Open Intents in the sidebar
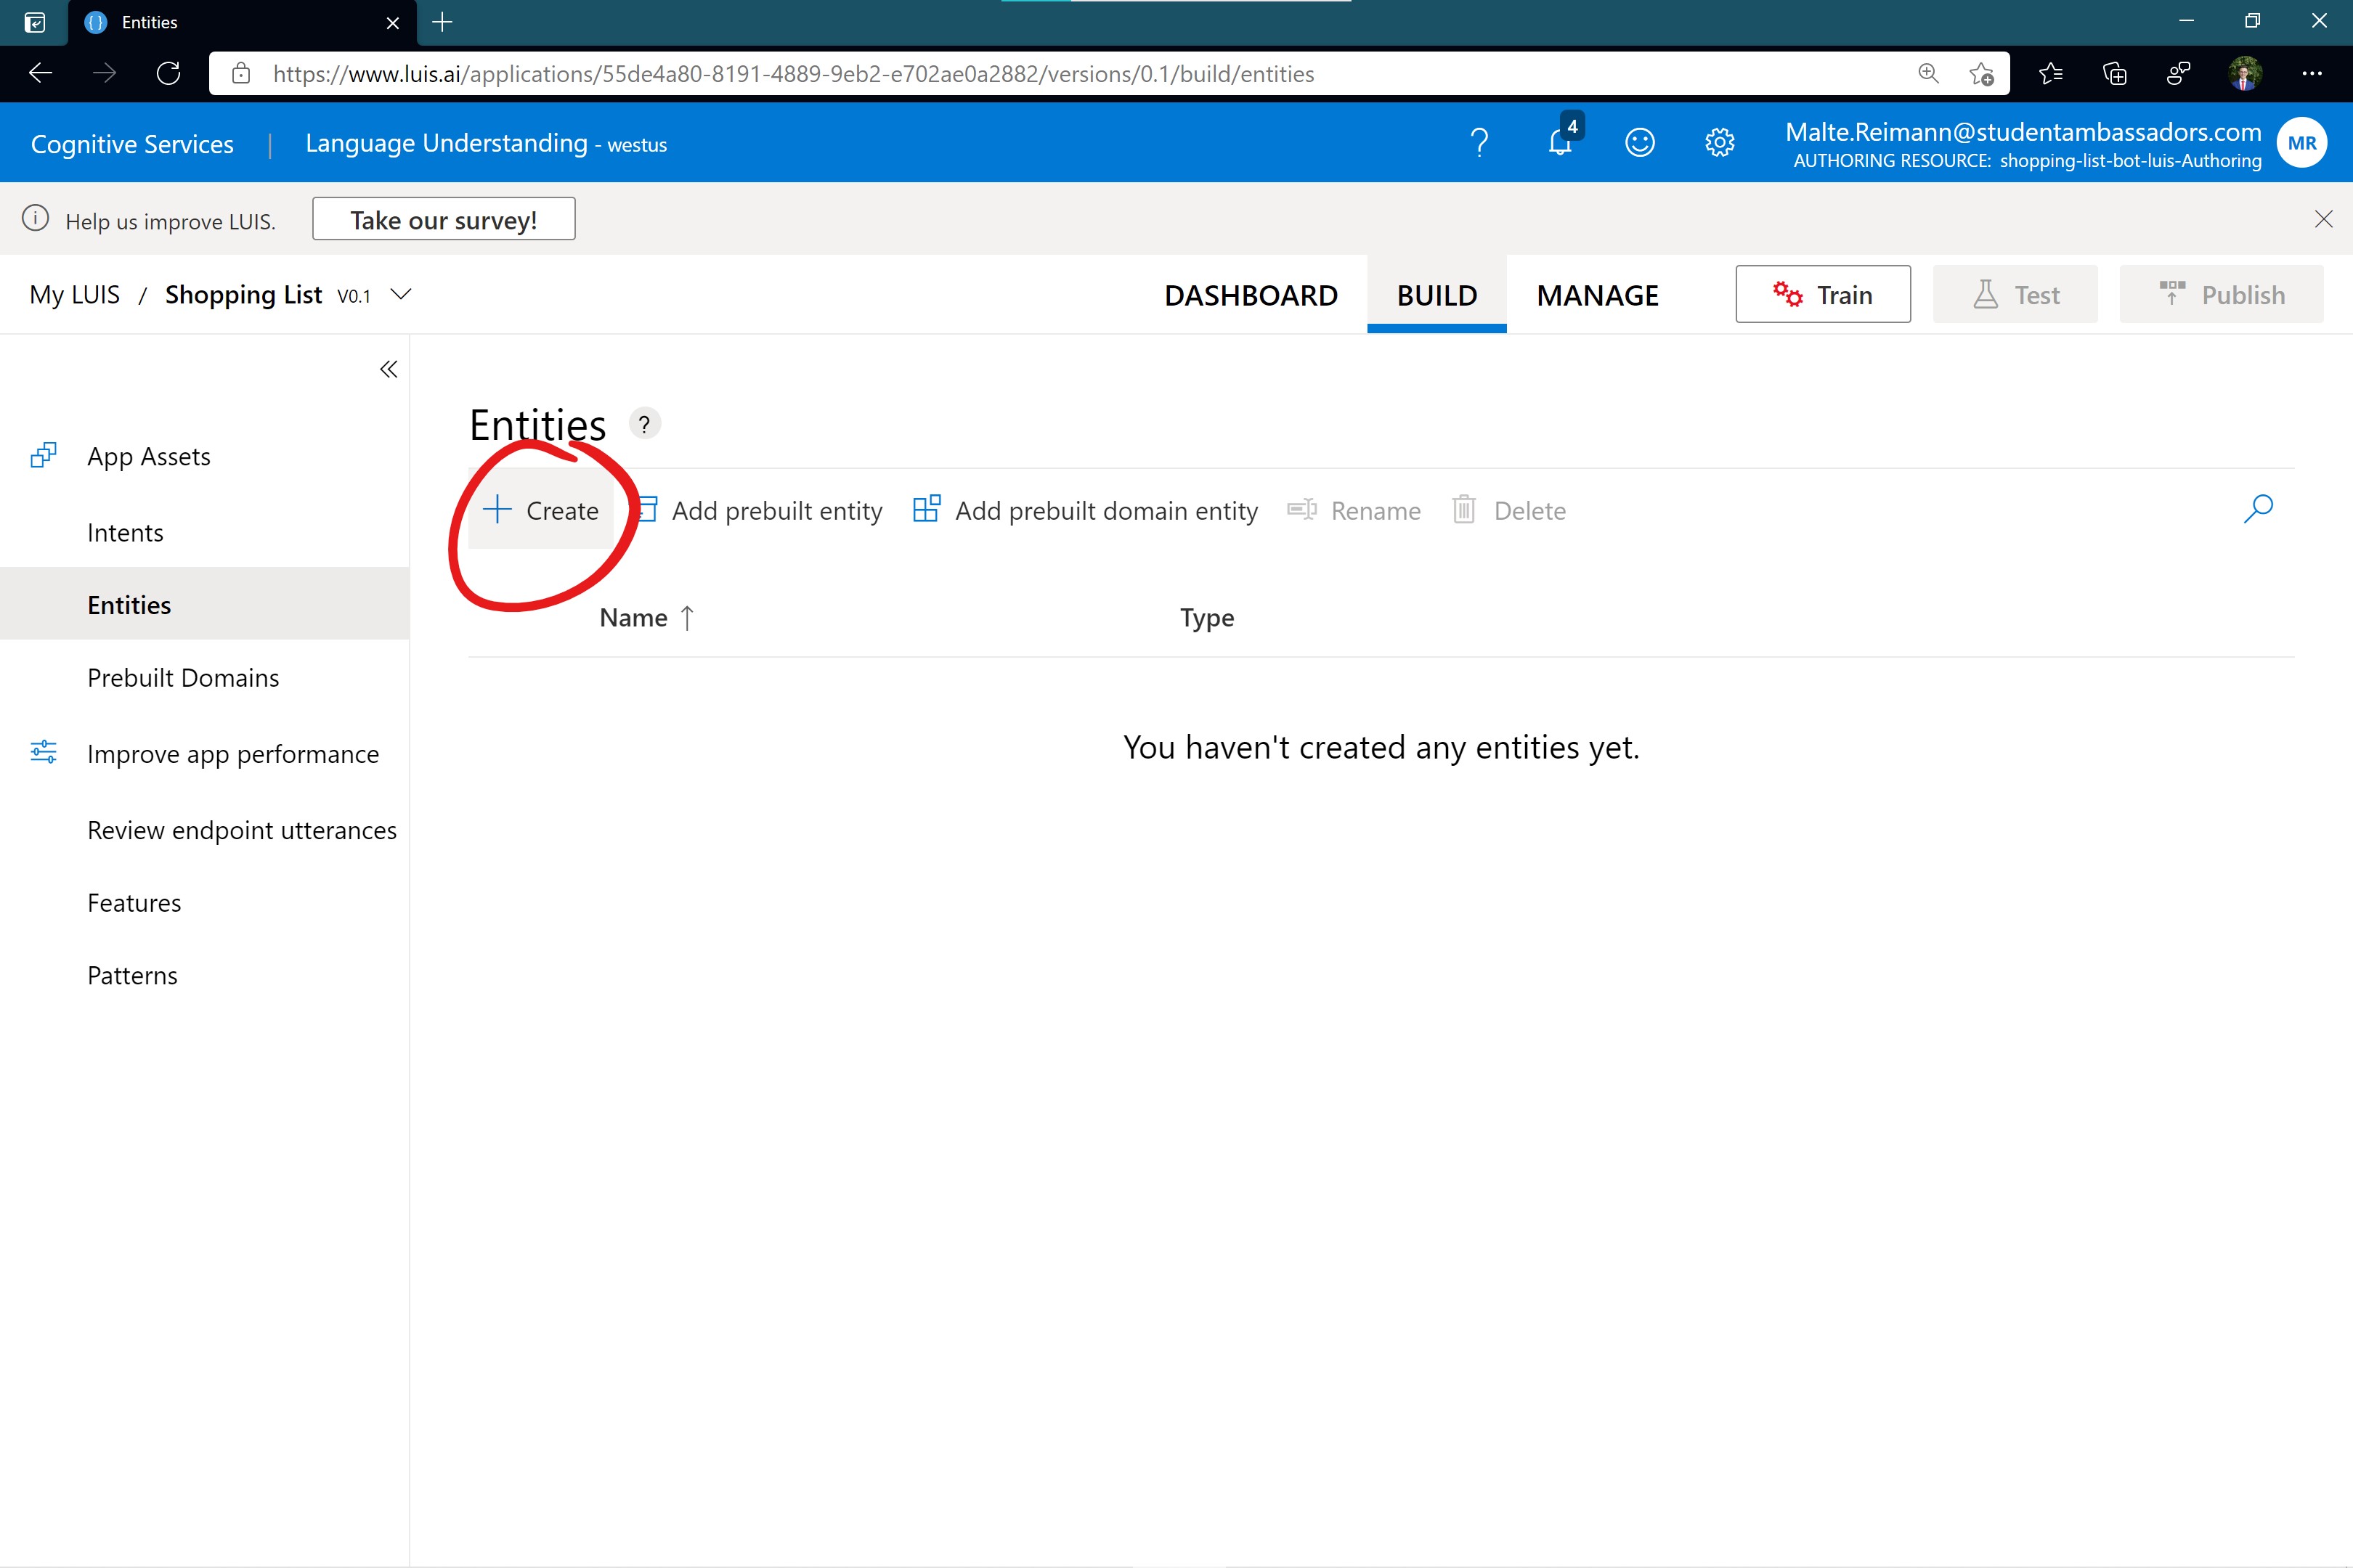Screen dimensions: 2353x1568 (x=125, y=533)
